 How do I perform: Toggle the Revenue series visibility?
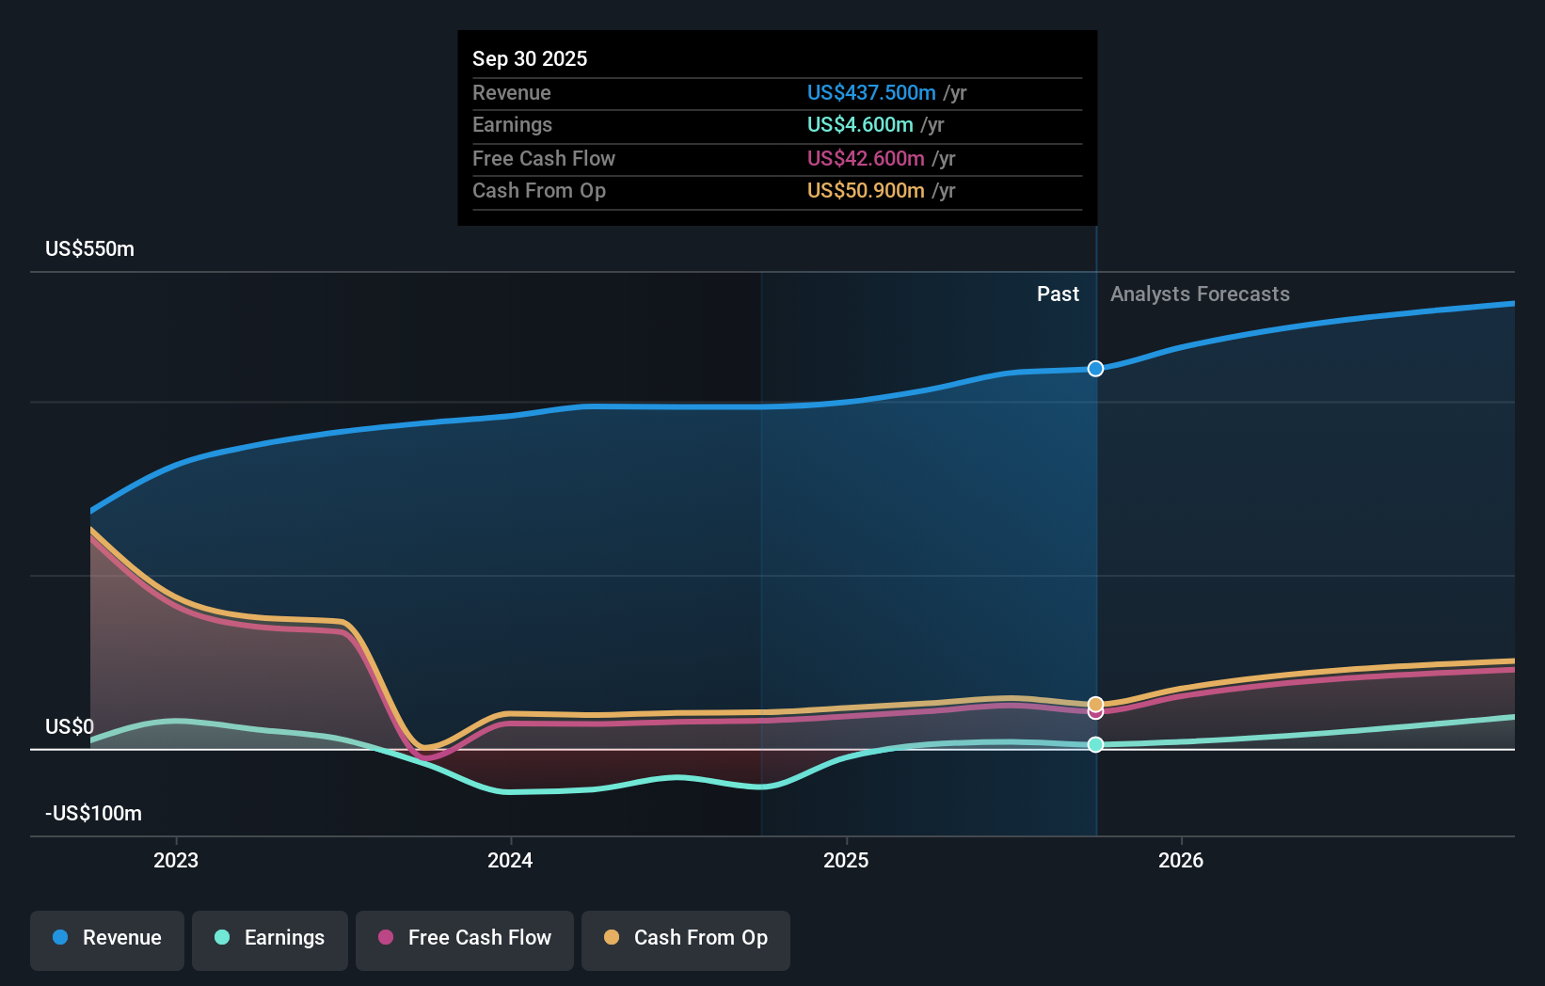pyautogui.click(x=106, y=938)
